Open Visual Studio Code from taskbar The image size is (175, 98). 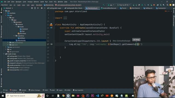coord(97,96)
